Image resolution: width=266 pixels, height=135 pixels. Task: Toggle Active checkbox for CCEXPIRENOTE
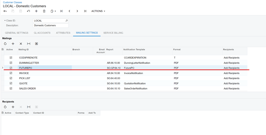11,58
